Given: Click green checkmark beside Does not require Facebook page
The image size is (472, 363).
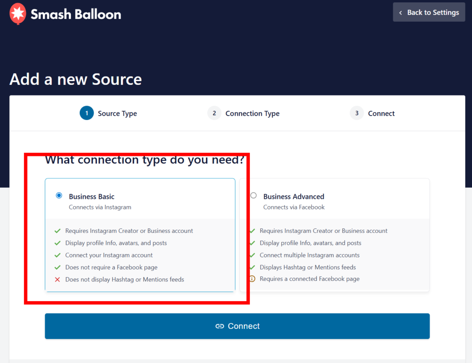Looking at the screenshot, I should pyautogui.click(x=58, y=268).
